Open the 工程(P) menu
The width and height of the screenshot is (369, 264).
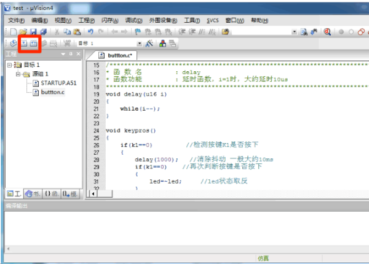[x=87, y=20]
